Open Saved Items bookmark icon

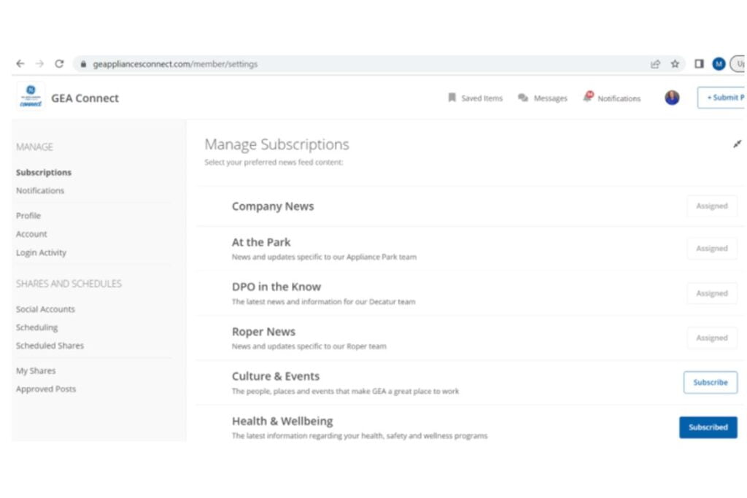tap(452, 98)
